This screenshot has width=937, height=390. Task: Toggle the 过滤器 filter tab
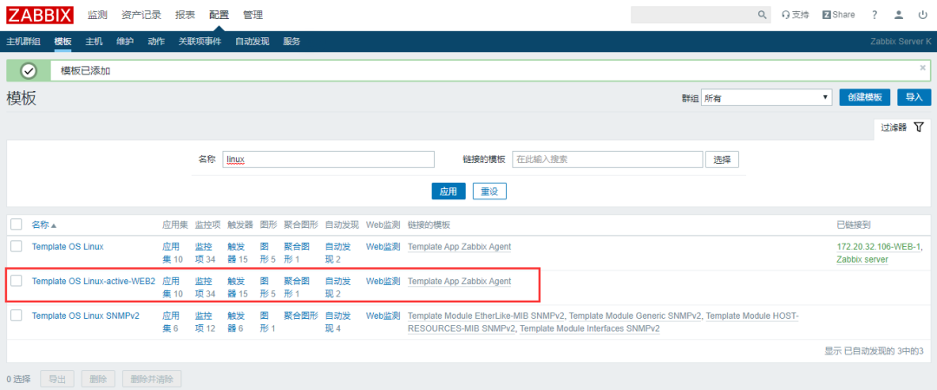coord(902,127)
